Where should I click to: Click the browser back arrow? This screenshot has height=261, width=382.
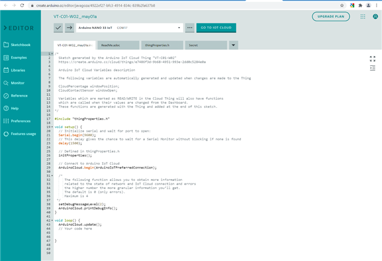coord(6,5)
